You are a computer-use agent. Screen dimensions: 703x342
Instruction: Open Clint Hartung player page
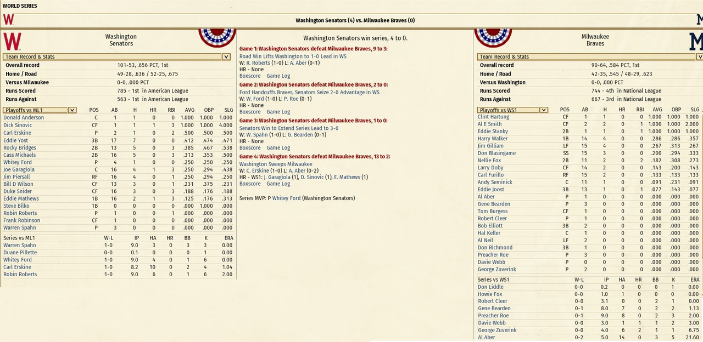click(493, 117)
